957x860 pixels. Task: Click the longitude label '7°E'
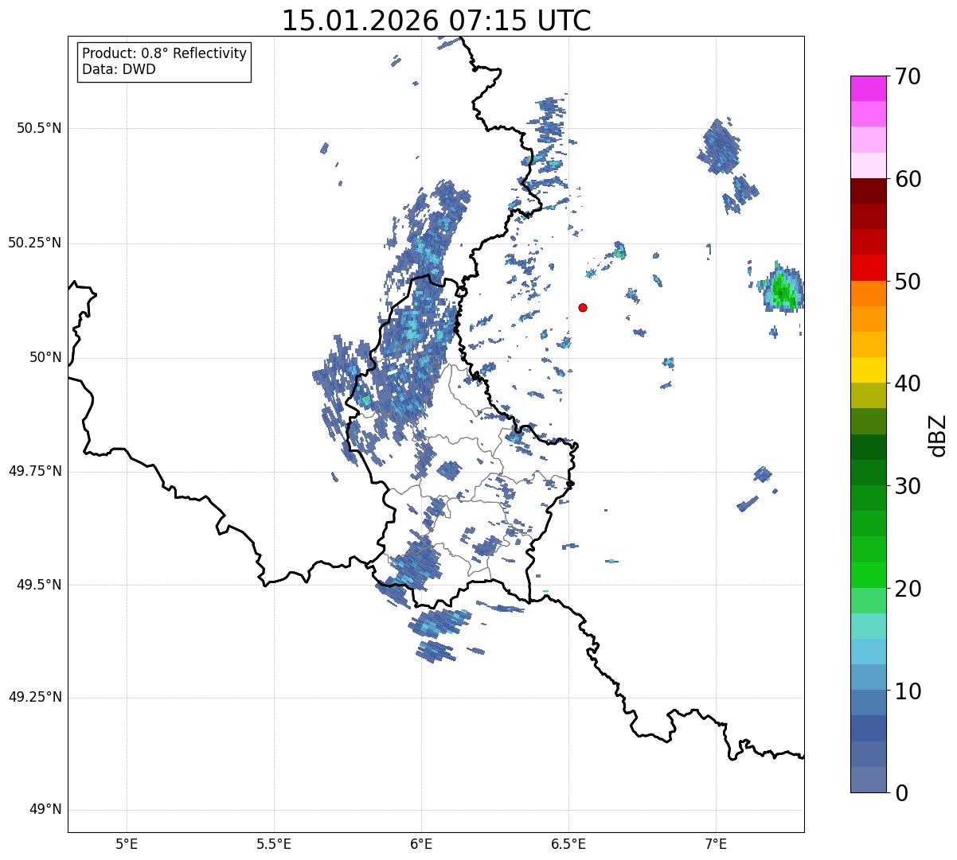tap(716, 845)
